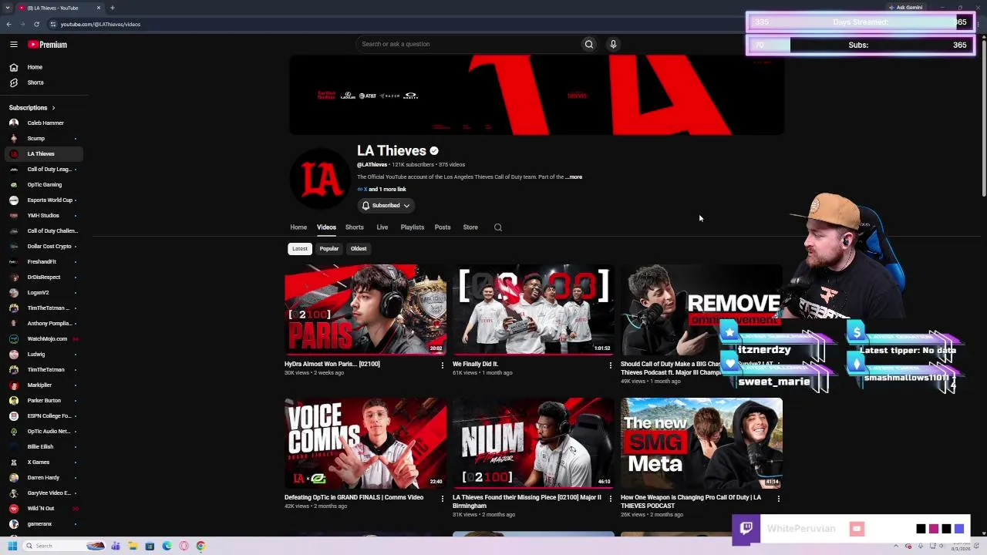This screenshot has width=987, height=555.
Task: Click the LA Thieves channel profile picture
Action: point(321,178)
